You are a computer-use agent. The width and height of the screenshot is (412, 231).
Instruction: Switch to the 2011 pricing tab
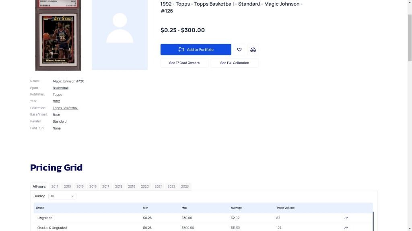(55, 186)
